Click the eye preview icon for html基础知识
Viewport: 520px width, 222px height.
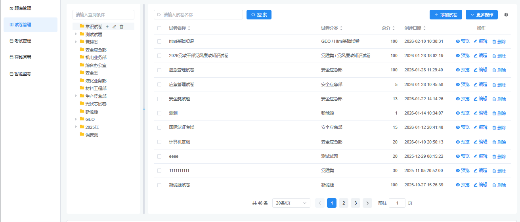tap(458, 41)
